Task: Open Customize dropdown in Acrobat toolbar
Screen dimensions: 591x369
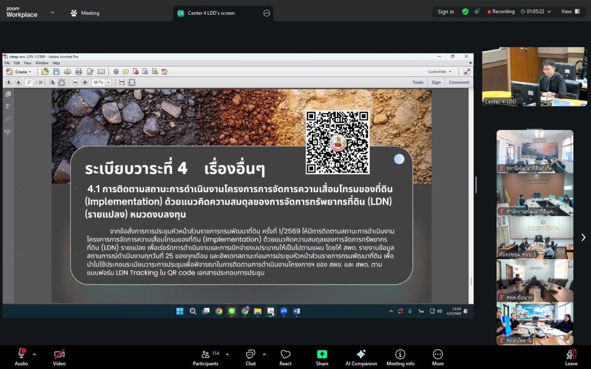Action: coord(440,71)
